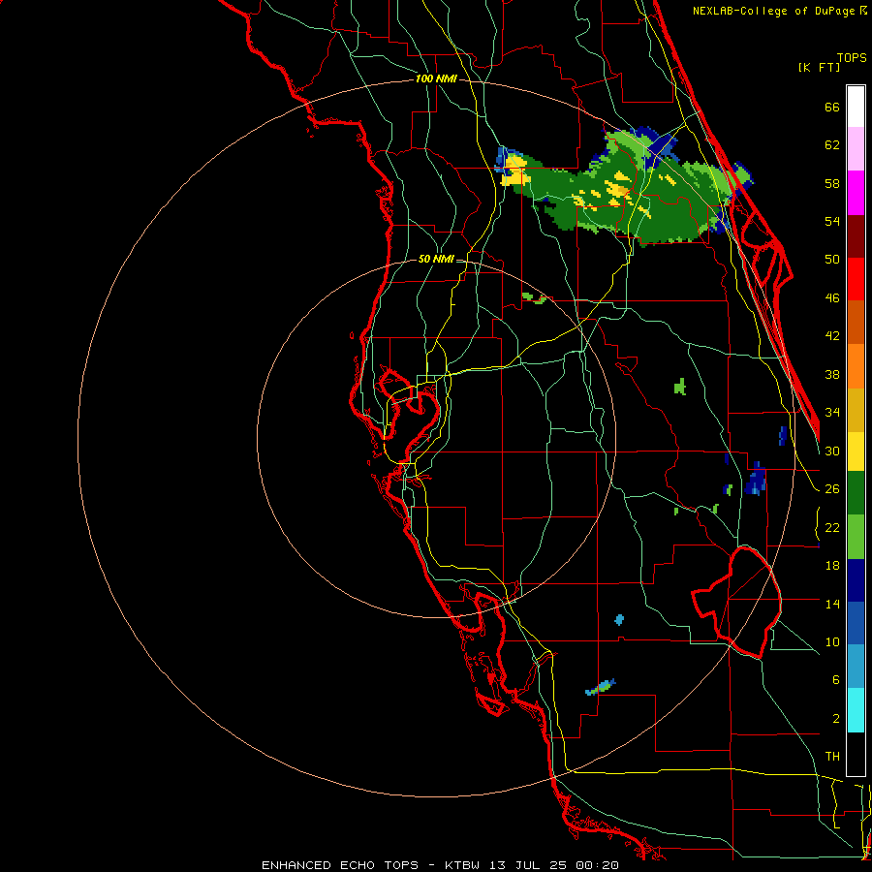This screenshot has height=872, width=872.
Task: Click the 42 value on the legend
Action: tap(832, 335)
